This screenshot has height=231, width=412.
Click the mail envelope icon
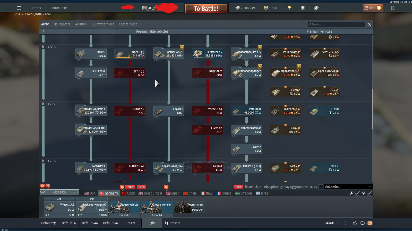coord(370,223)
